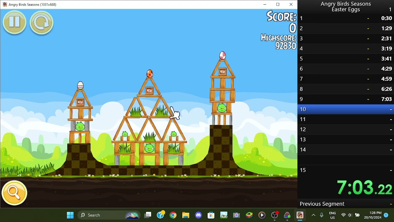Image resolution: width=394 pixels, height=222 pixels.
Task: Click the TNT crate in the right tower
Action: (222, 72)
